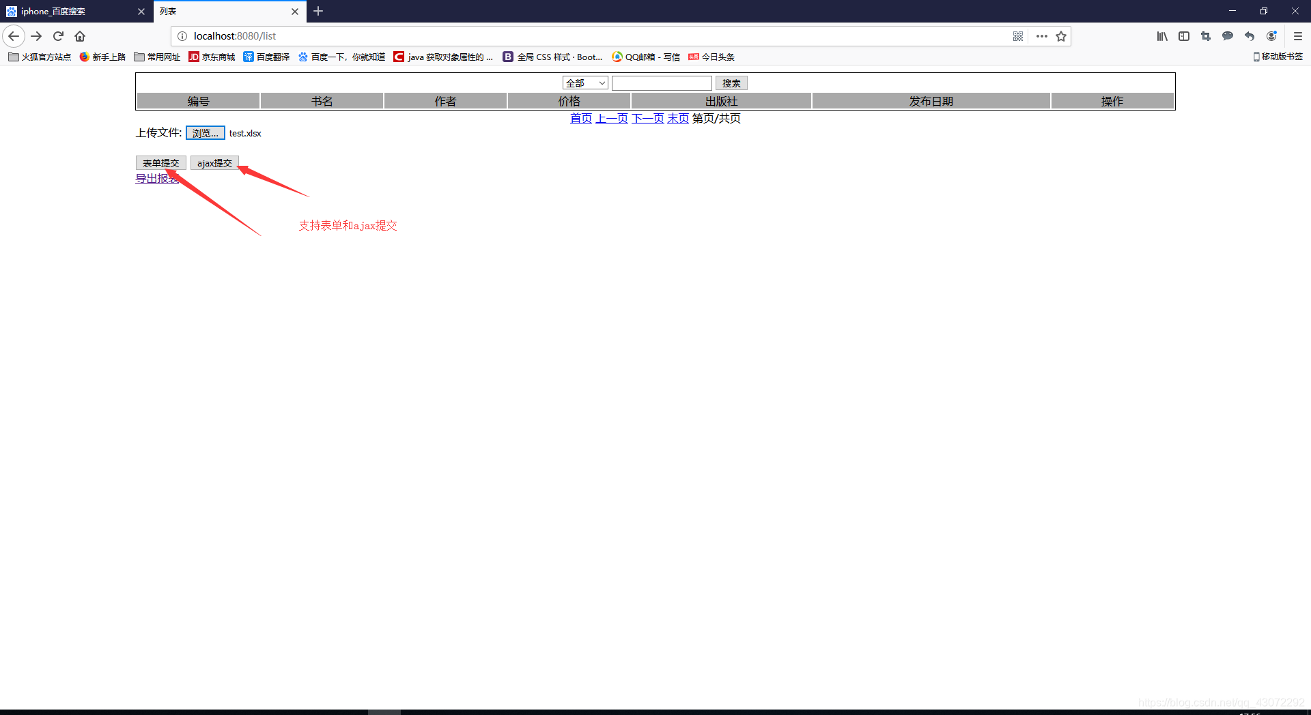Open the Firefox home page
The height and width of the screenshot is (715, 1311).
80,36
